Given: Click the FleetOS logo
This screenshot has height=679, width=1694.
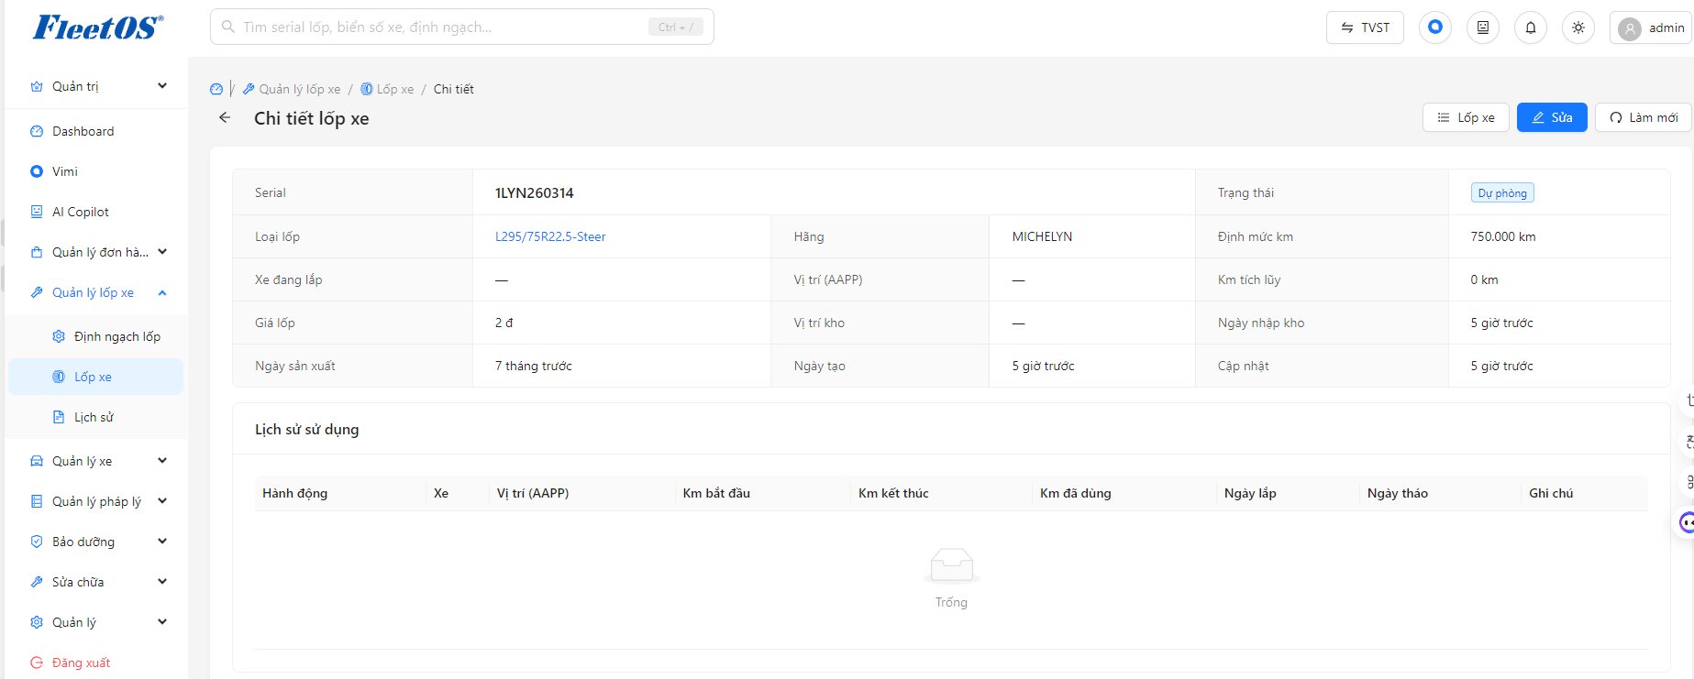Looking at the screenshot, I should pos(98,27).
